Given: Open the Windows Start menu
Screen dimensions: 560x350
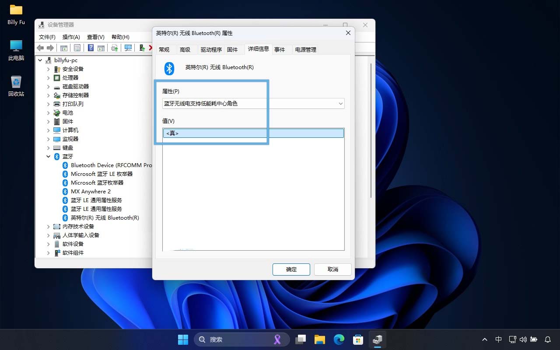Looking at the screenshot, I should (183, 339).
